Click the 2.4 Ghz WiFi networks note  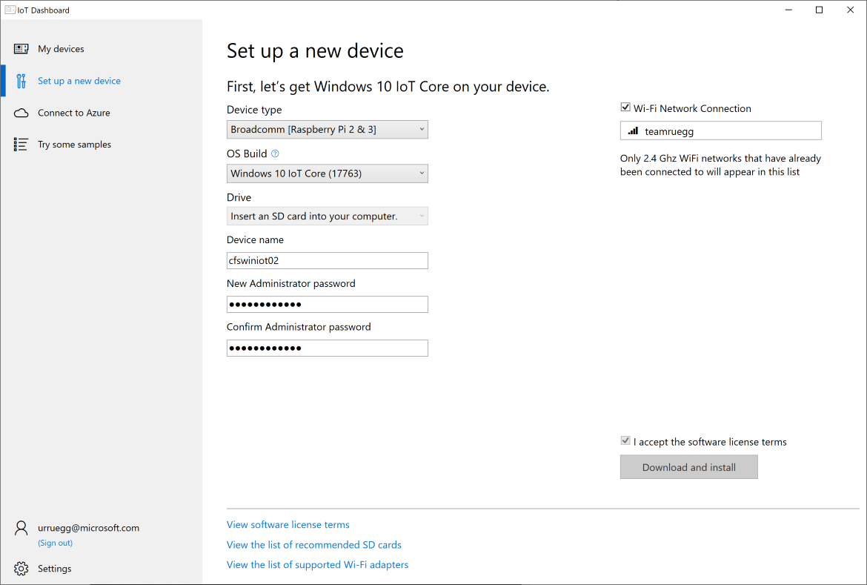click(x=720, y=165)
